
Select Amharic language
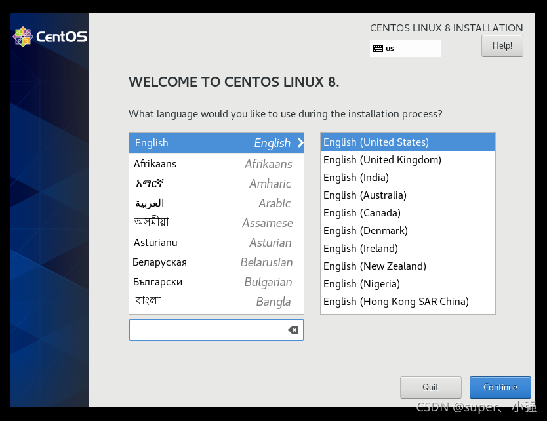coord(216,183)
